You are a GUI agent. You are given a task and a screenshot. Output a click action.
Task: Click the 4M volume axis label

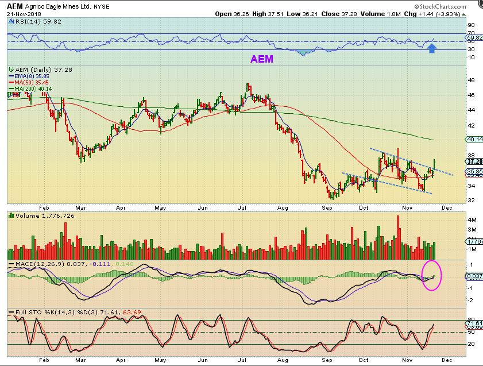pyautogui.click(x=472, y=219)
